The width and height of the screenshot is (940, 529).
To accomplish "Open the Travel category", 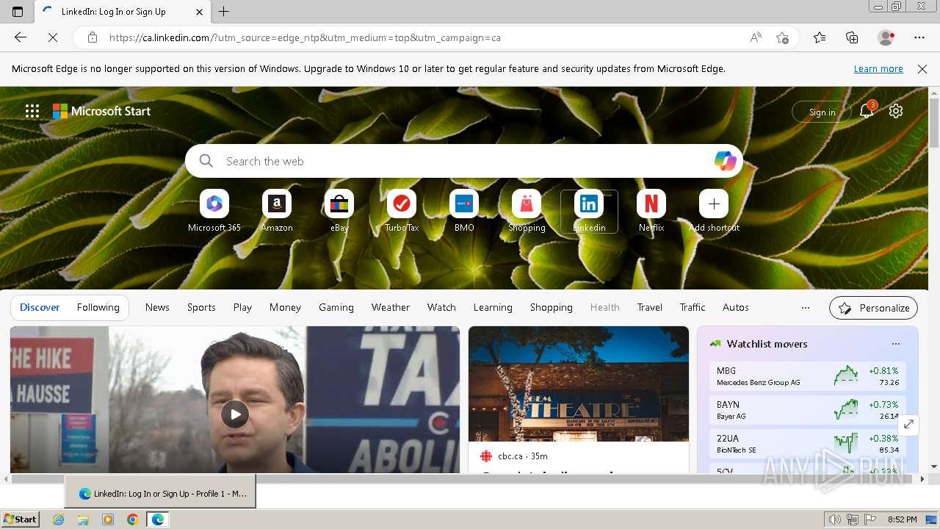I will tap(650, 308).
